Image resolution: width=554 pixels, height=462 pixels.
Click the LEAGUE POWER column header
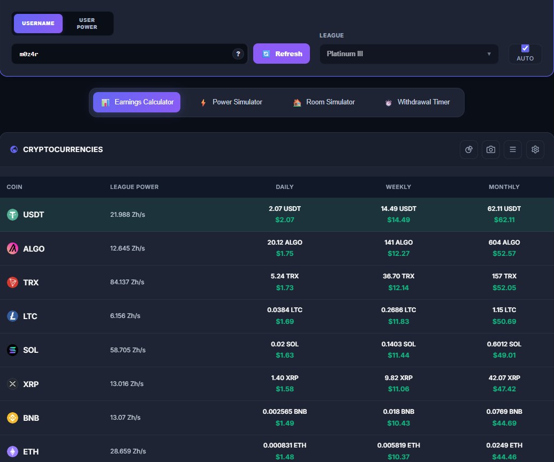[x=134, y=187]
